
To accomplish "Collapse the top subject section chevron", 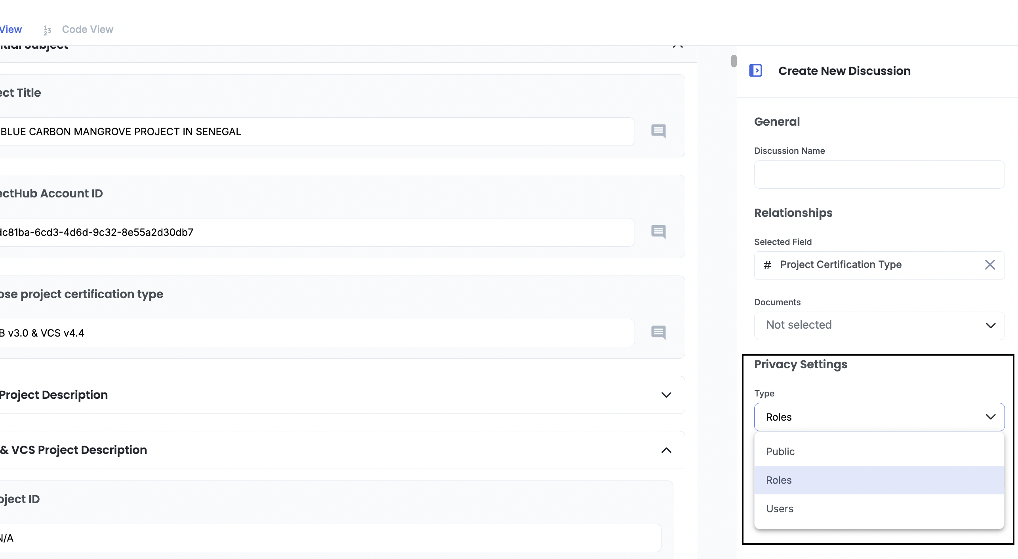I will pos(678,47).
